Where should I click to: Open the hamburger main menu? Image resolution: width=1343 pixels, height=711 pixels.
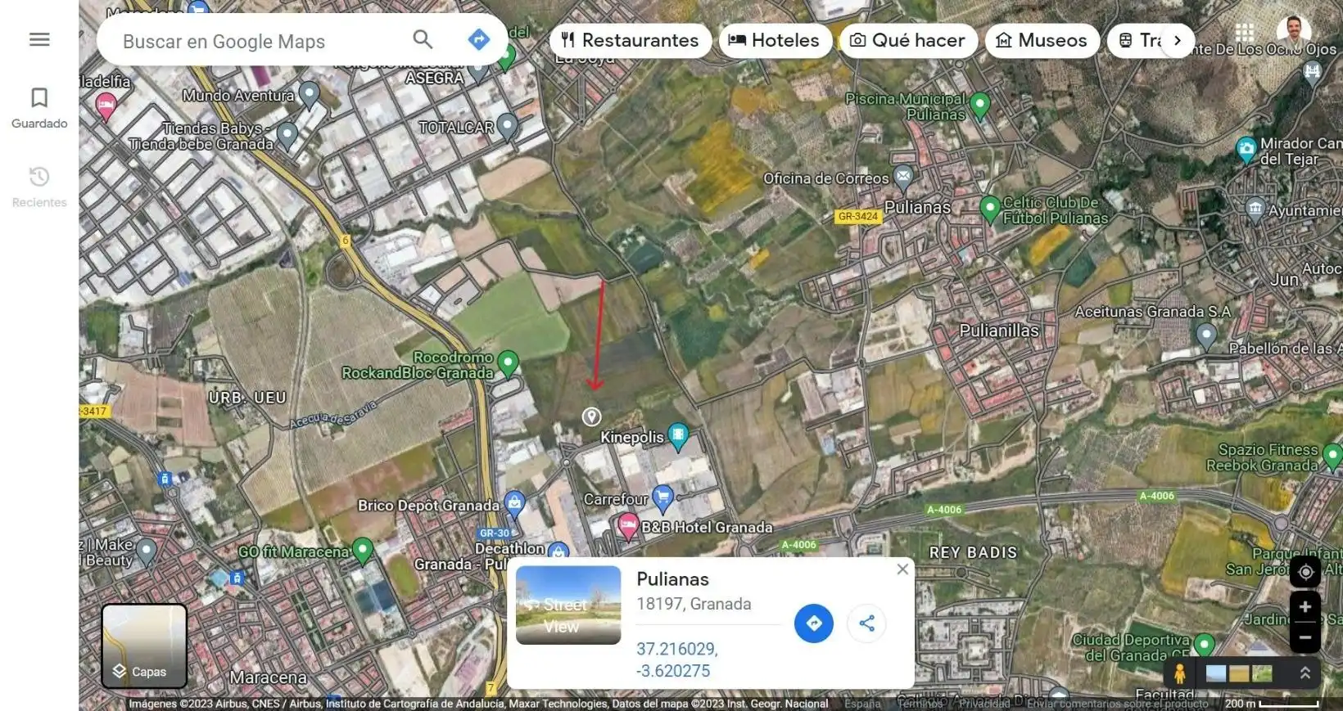click(x=39, y=39)
